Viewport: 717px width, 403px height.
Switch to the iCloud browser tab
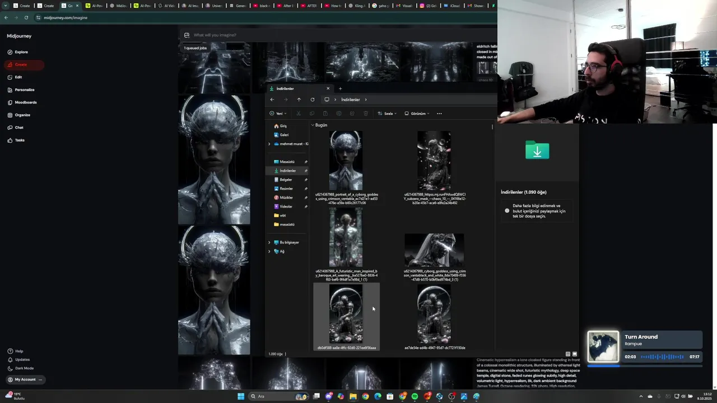pyautogui.click(x=451, y=6)
